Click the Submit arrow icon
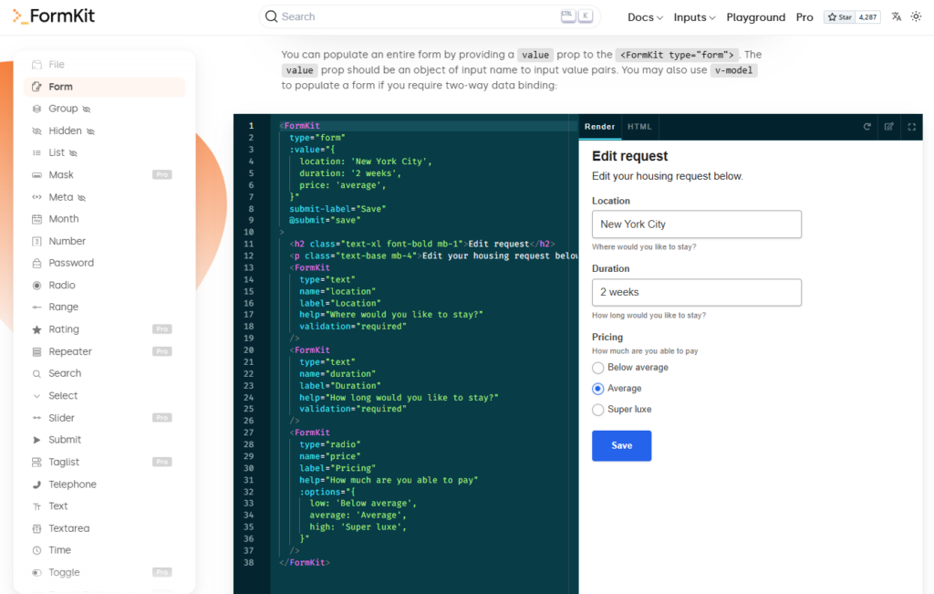The image size is (934, 594). pos(36,440)
